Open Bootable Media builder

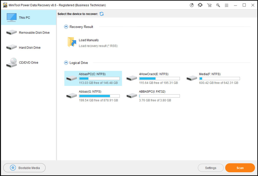click(x=24, y=168)
